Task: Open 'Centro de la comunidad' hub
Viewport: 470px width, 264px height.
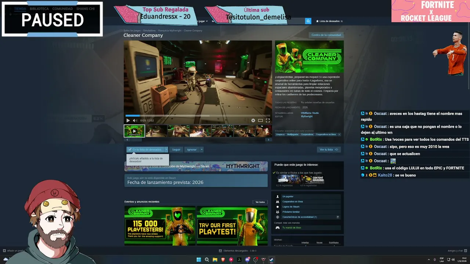Action: coord(326,35)
